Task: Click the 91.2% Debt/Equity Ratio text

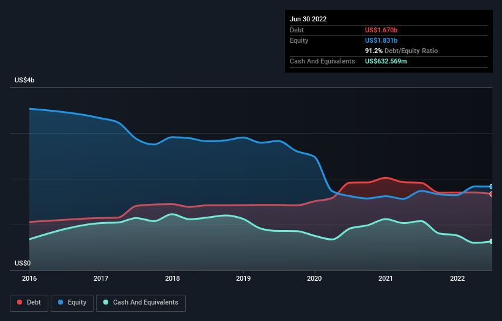Action: pos(401,51)
